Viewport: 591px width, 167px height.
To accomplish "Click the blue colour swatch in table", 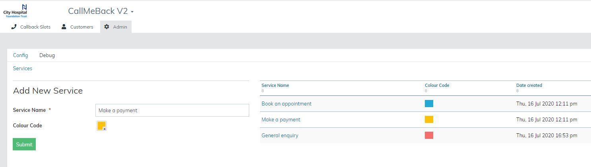I will (x=429, y=104).
